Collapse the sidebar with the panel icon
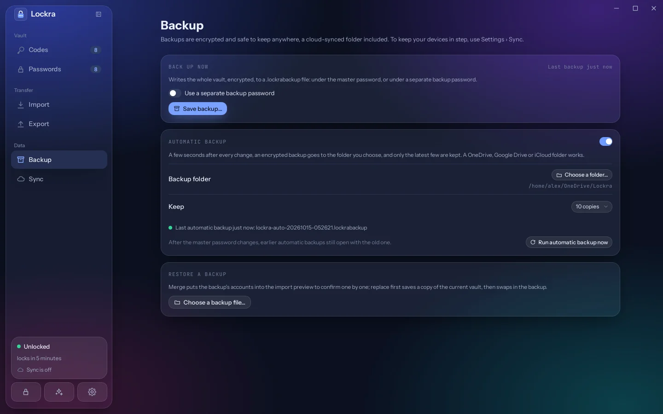Viewport: 663px width, 414px height. 99,14
